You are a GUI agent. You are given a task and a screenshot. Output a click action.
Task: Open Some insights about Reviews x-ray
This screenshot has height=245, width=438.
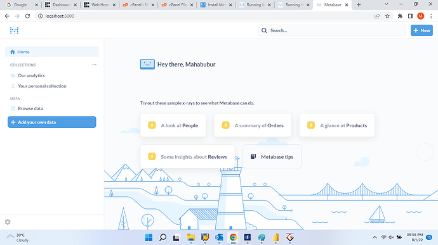click(188, 156)
